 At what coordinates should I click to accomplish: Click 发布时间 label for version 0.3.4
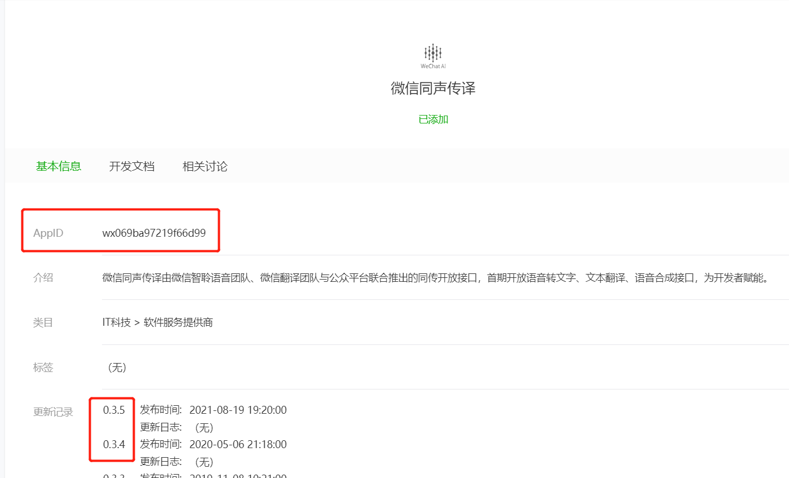click(x=161, y=444)
